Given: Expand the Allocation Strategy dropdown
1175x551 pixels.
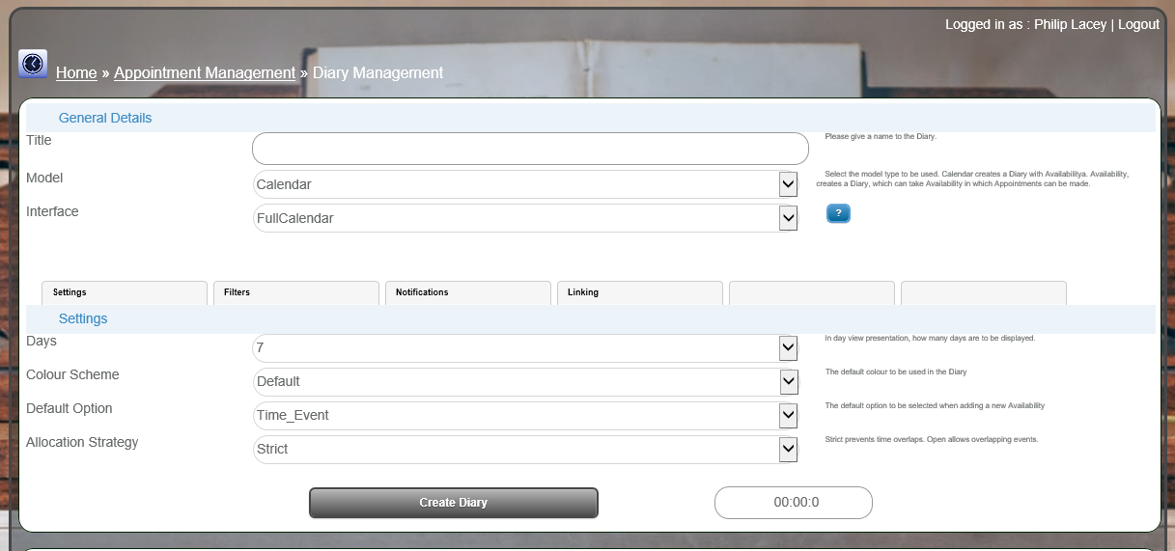Looking at the screenshot, I should click(x=525, y=449).
